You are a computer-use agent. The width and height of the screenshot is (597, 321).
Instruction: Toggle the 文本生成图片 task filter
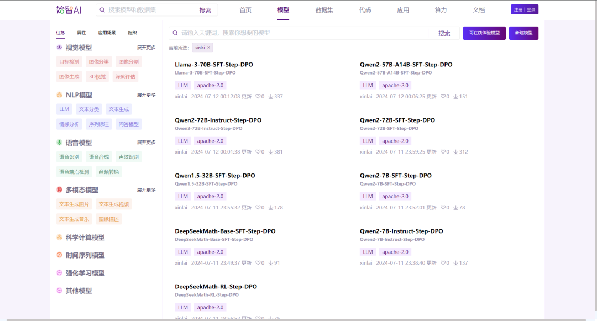tap(74, 204)
